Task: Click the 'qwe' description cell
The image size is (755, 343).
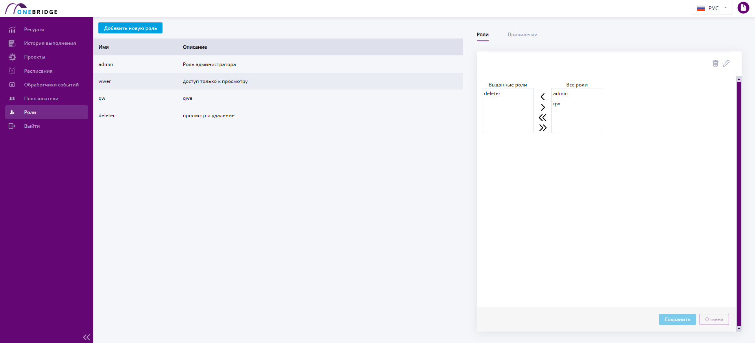Action: click(188, 98)
